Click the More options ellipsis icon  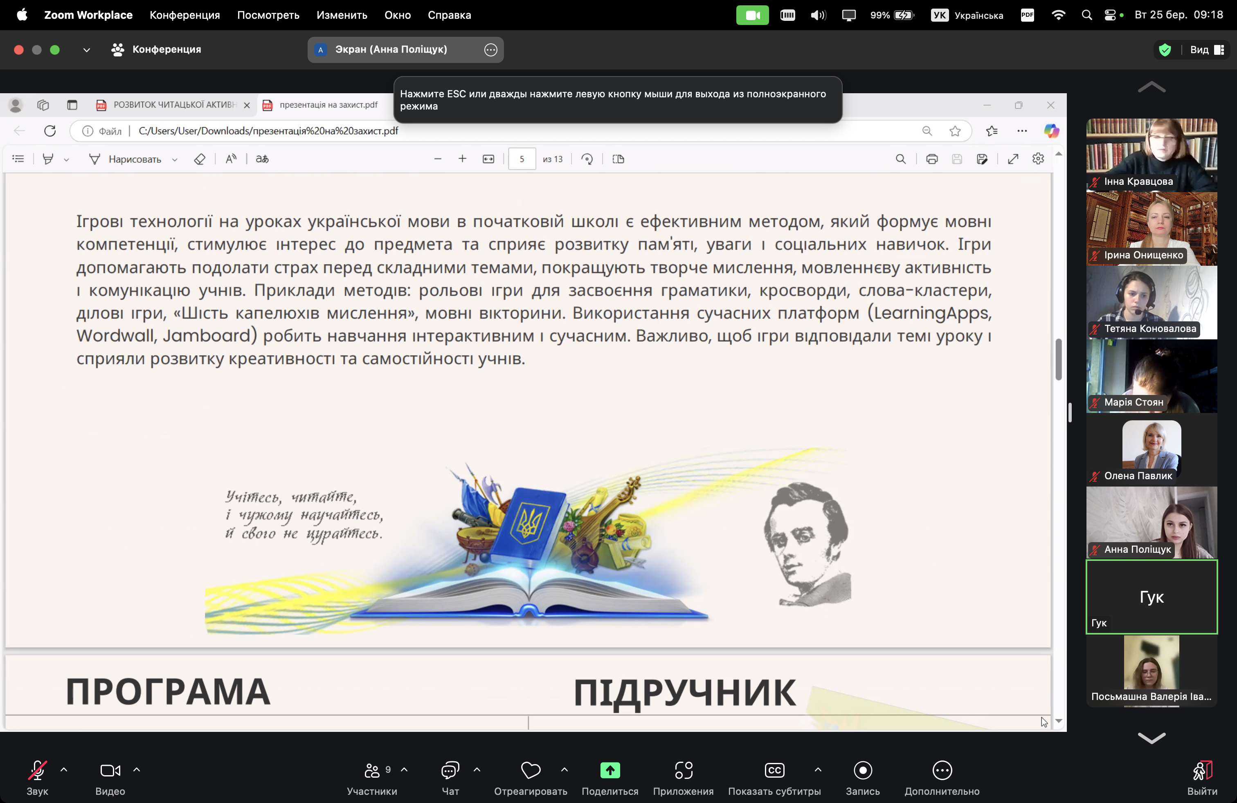pos(942,770)
